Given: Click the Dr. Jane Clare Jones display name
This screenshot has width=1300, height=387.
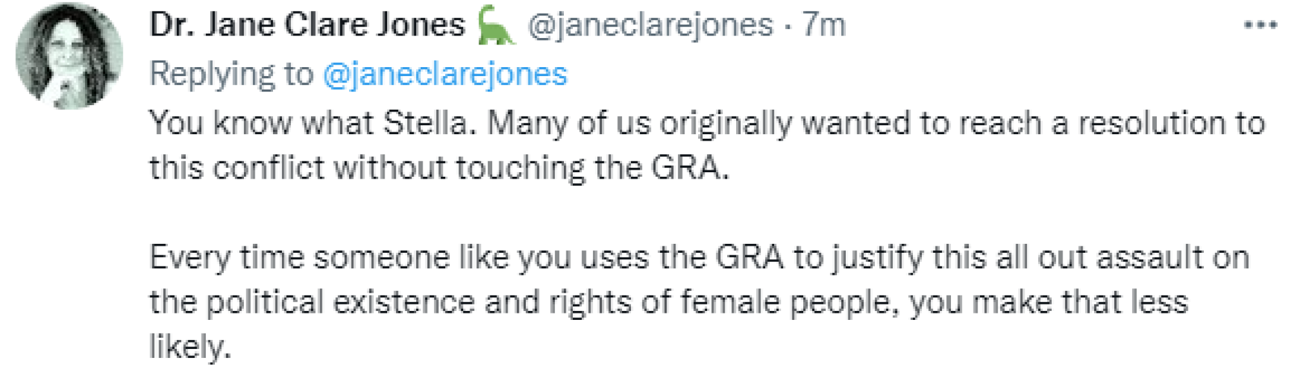Looking at the screenshot, I should [x=307, y=25].
